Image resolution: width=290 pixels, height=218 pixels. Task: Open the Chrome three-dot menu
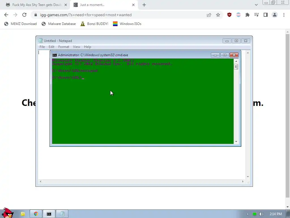point(284,15)
